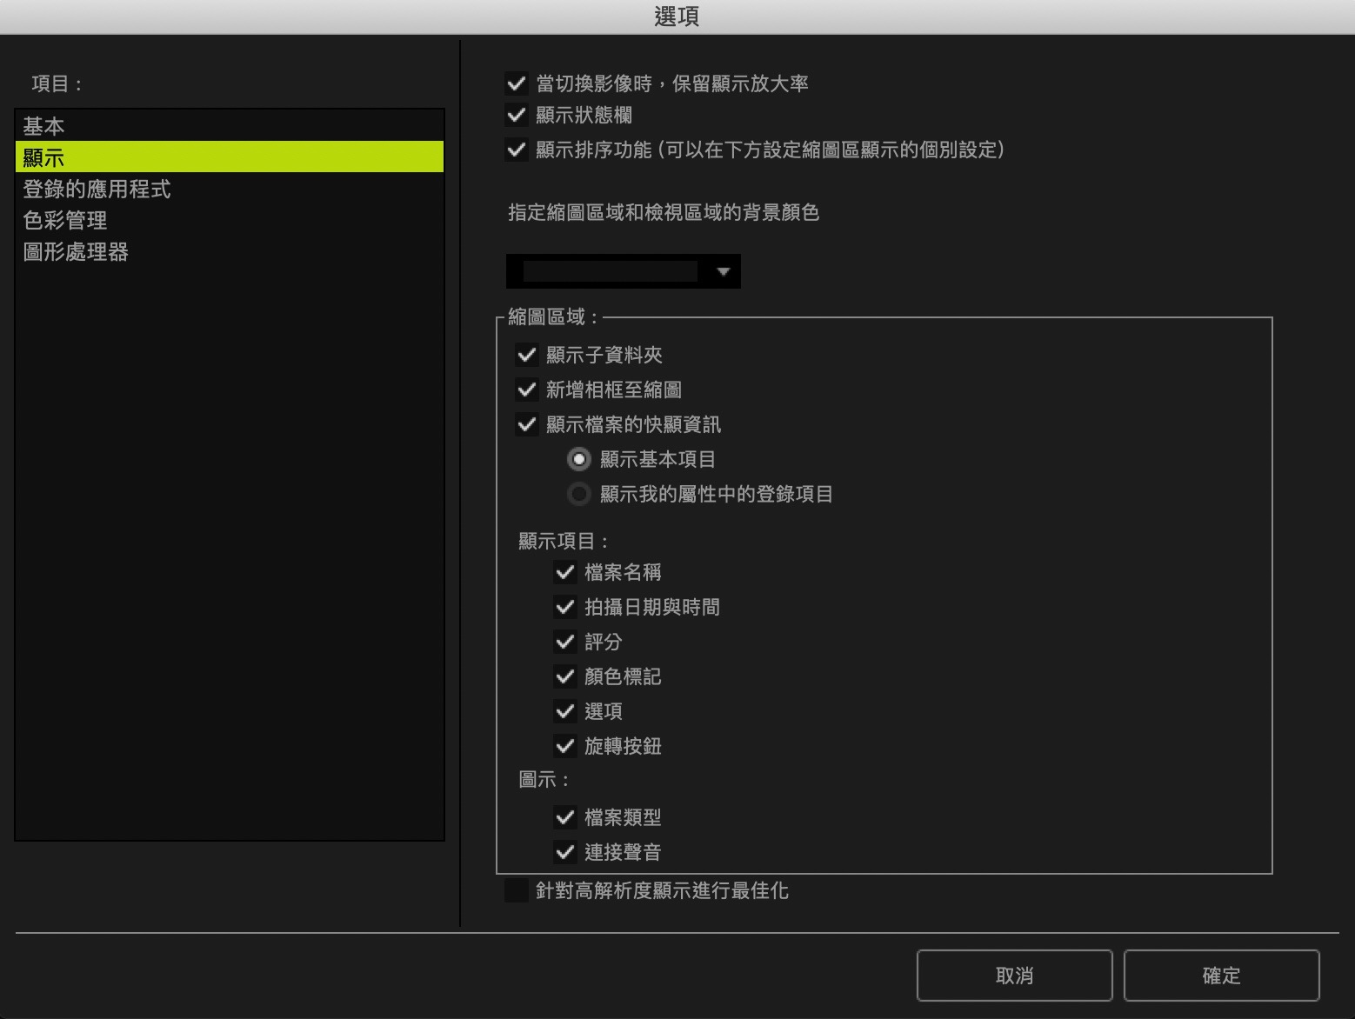Toggle 拍攝日期與時間 checkbox
1355x1019 pixels.
pyautogui.click(x=565, y=607)
